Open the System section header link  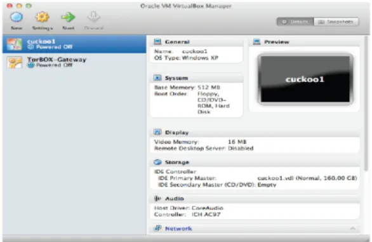pyautogui.click(x=176, y=78)
